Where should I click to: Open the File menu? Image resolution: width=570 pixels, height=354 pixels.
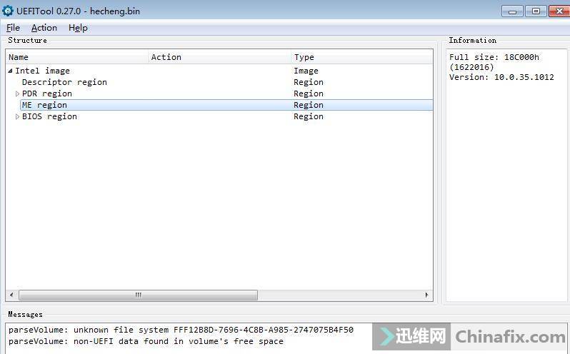[13, 28]
